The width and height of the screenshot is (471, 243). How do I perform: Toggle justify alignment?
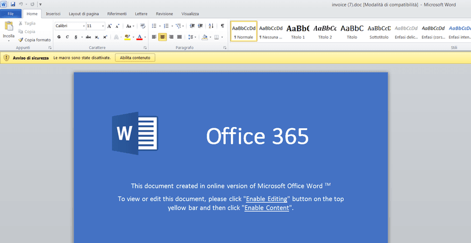coord(180,37)
